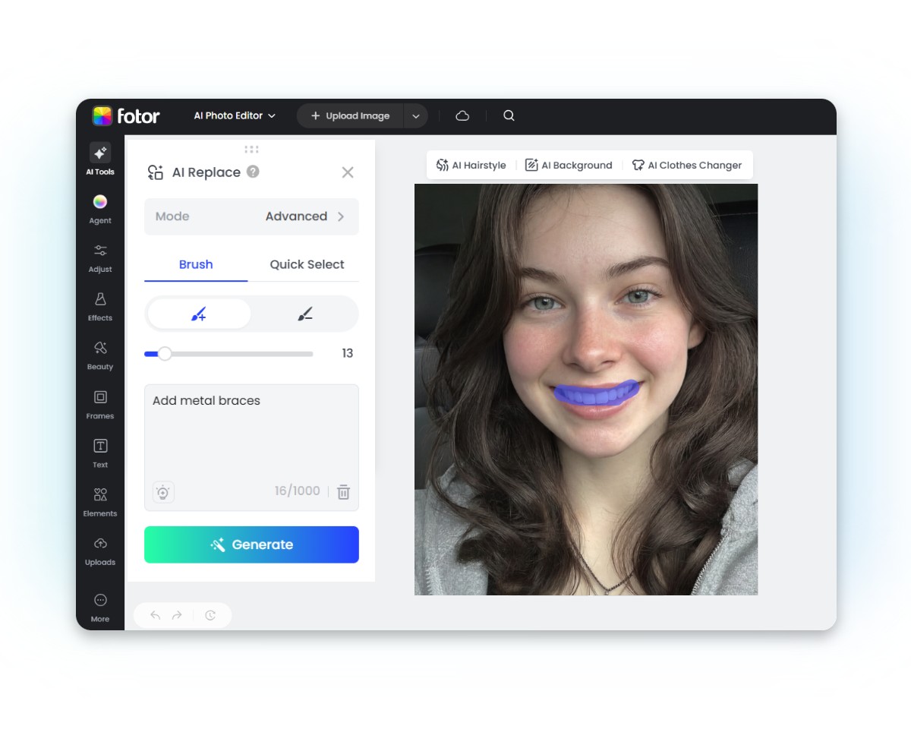Open the Elements library
The image size is (911, 729).
100,501
